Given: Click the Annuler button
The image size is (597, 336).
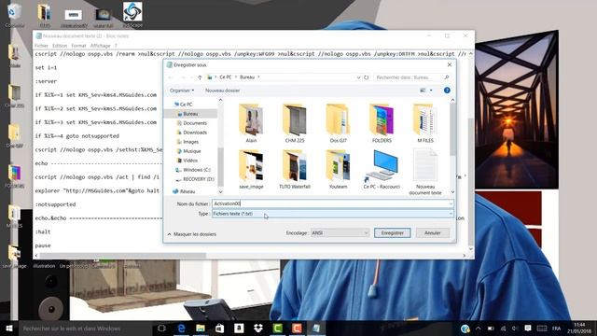Looking at the screenshot, I should (433, 232).
